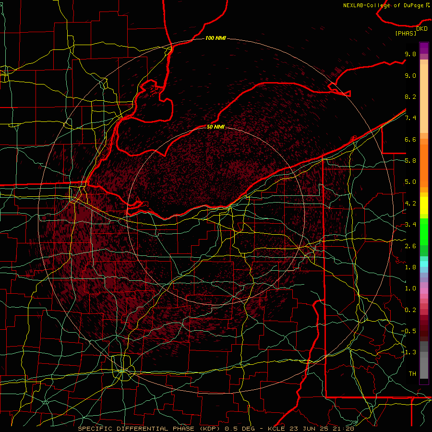Pick the cyan color bar segment

pyautogui.click(x=424, y=264)
